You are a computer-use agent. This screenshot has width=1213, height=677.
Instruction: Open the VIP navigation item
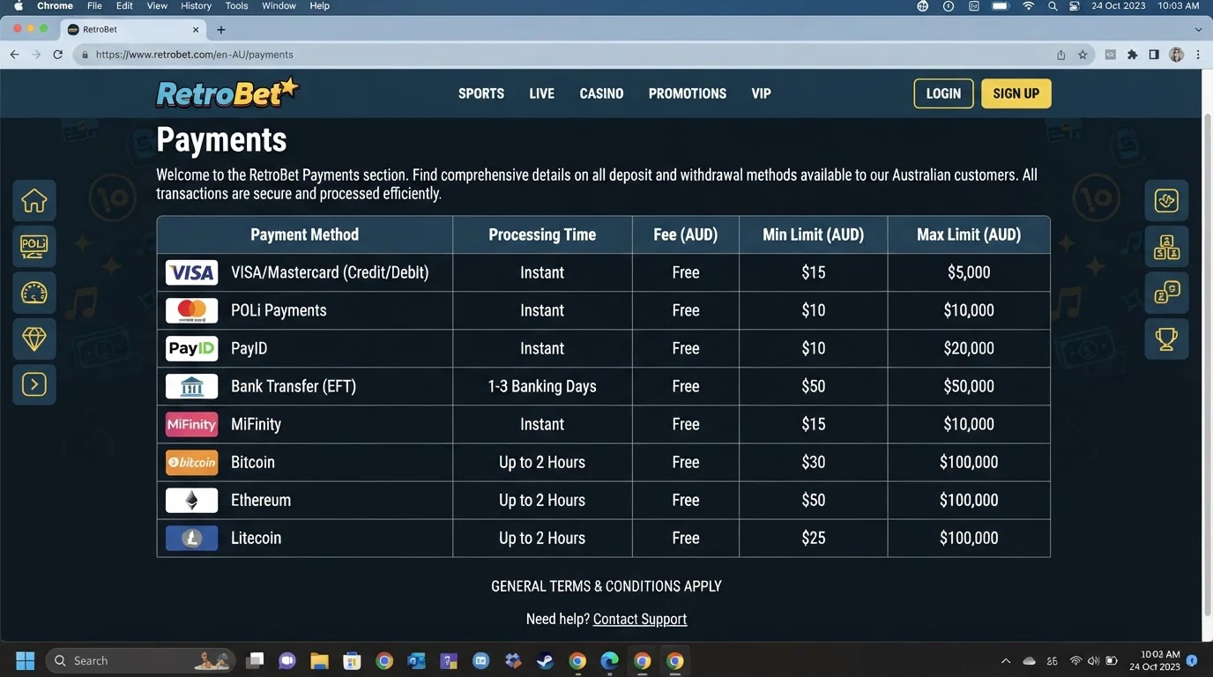[762, 93]
